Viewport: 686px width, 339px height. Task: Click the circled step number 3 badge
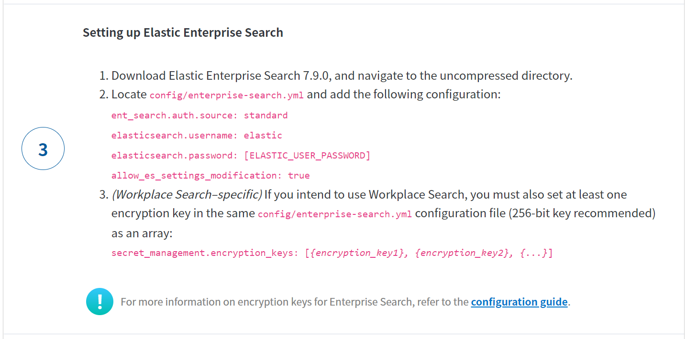[x=43, y=148]
